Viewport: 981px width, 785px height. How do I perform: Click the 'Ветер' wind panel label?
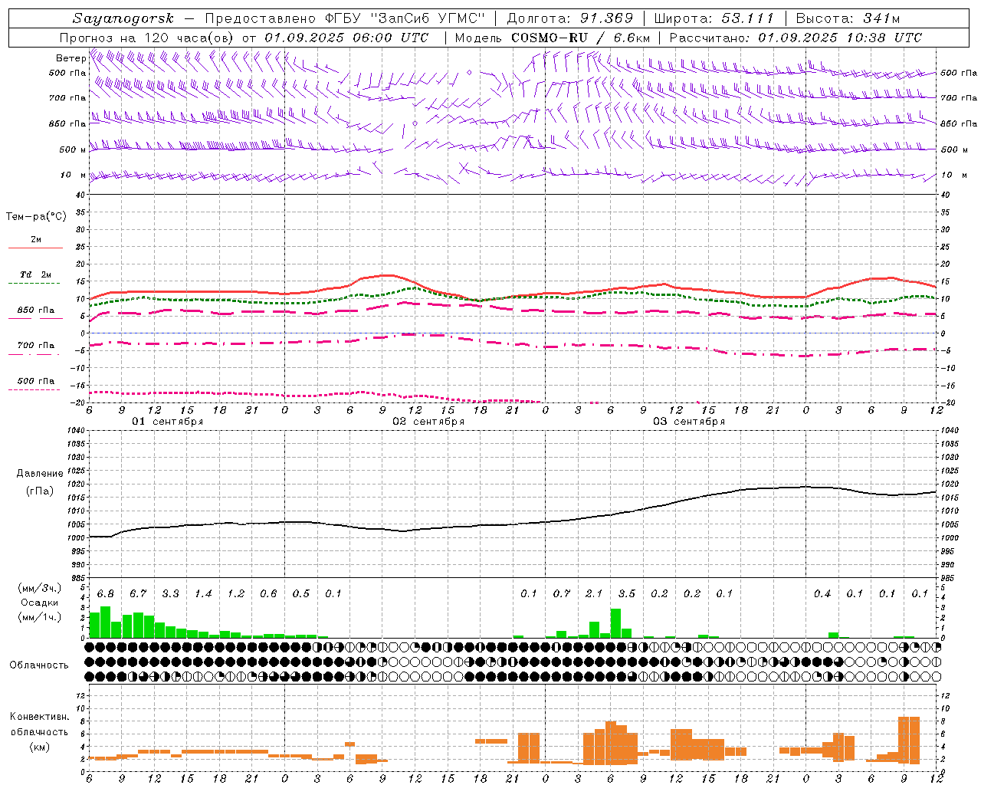click(71, 58)
